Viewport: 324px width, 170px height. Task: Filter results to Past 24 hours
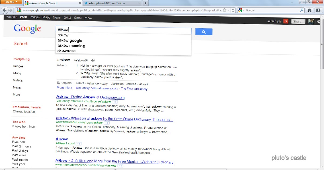point(21,146)
